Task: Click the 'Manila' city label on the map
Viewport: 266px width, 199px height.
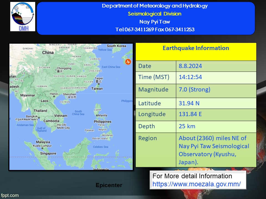Action: (103, 116)
